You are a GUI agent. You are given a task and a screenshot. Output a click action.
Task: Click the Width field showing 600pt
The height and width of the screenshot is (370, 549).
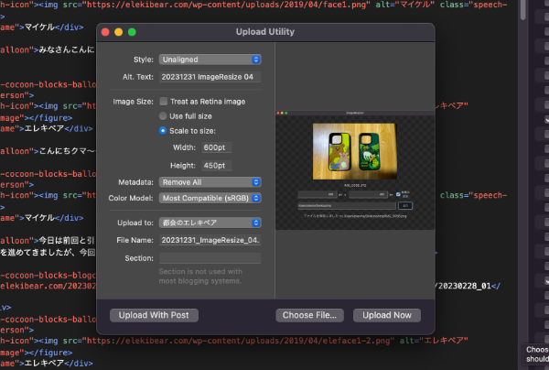pos(216,147)
